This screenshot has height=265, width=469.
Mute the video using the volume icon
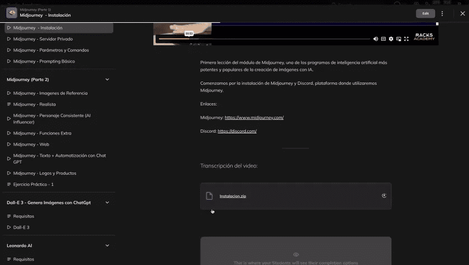coord(376,39)
